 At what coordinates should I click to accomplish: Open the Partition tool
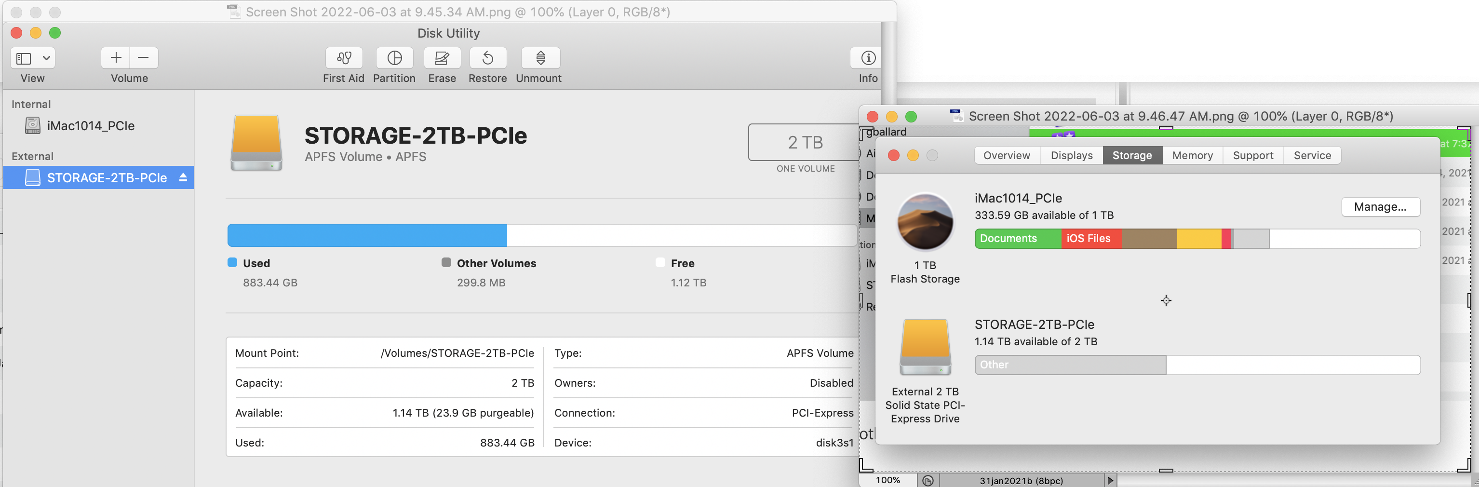tap(394, 58)
